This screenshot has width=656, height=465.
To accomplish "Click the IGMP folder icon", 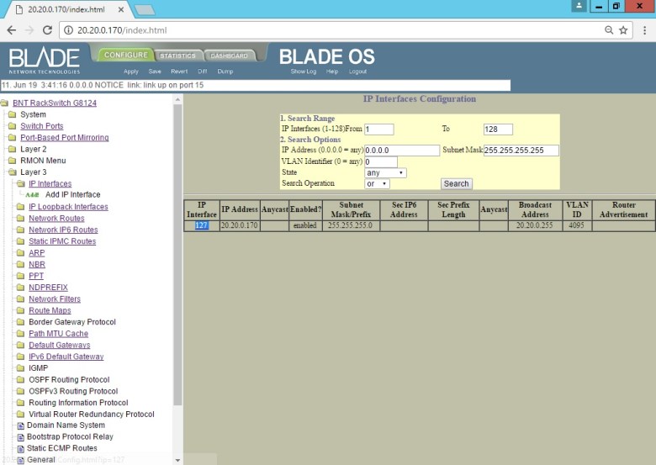I will pyautogui.click(x=20, y=368).
